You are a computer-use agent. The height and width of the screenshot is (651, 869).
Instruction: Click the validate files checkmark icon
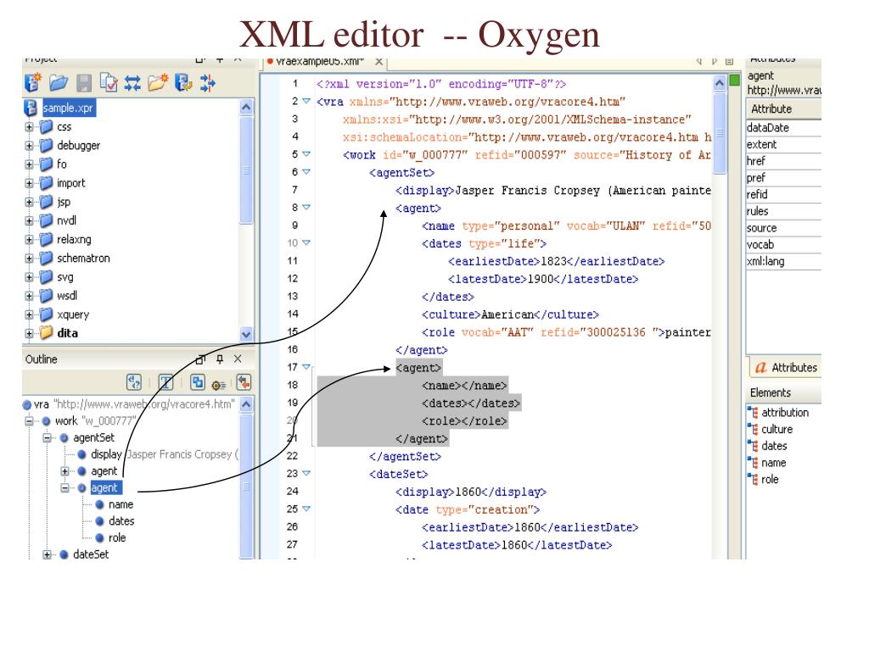pos(109,82)
